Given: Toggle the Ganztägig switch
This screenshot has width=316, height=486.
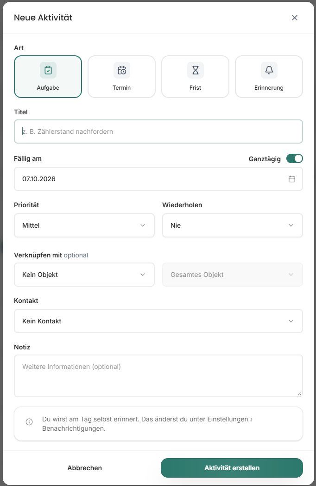Looking at the screenshot, I should coord(294,159).
